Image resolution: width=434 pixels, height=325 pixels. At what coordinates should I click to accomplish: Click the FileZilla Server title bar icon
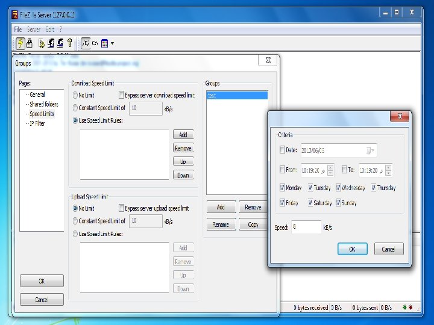click(14, 14)
